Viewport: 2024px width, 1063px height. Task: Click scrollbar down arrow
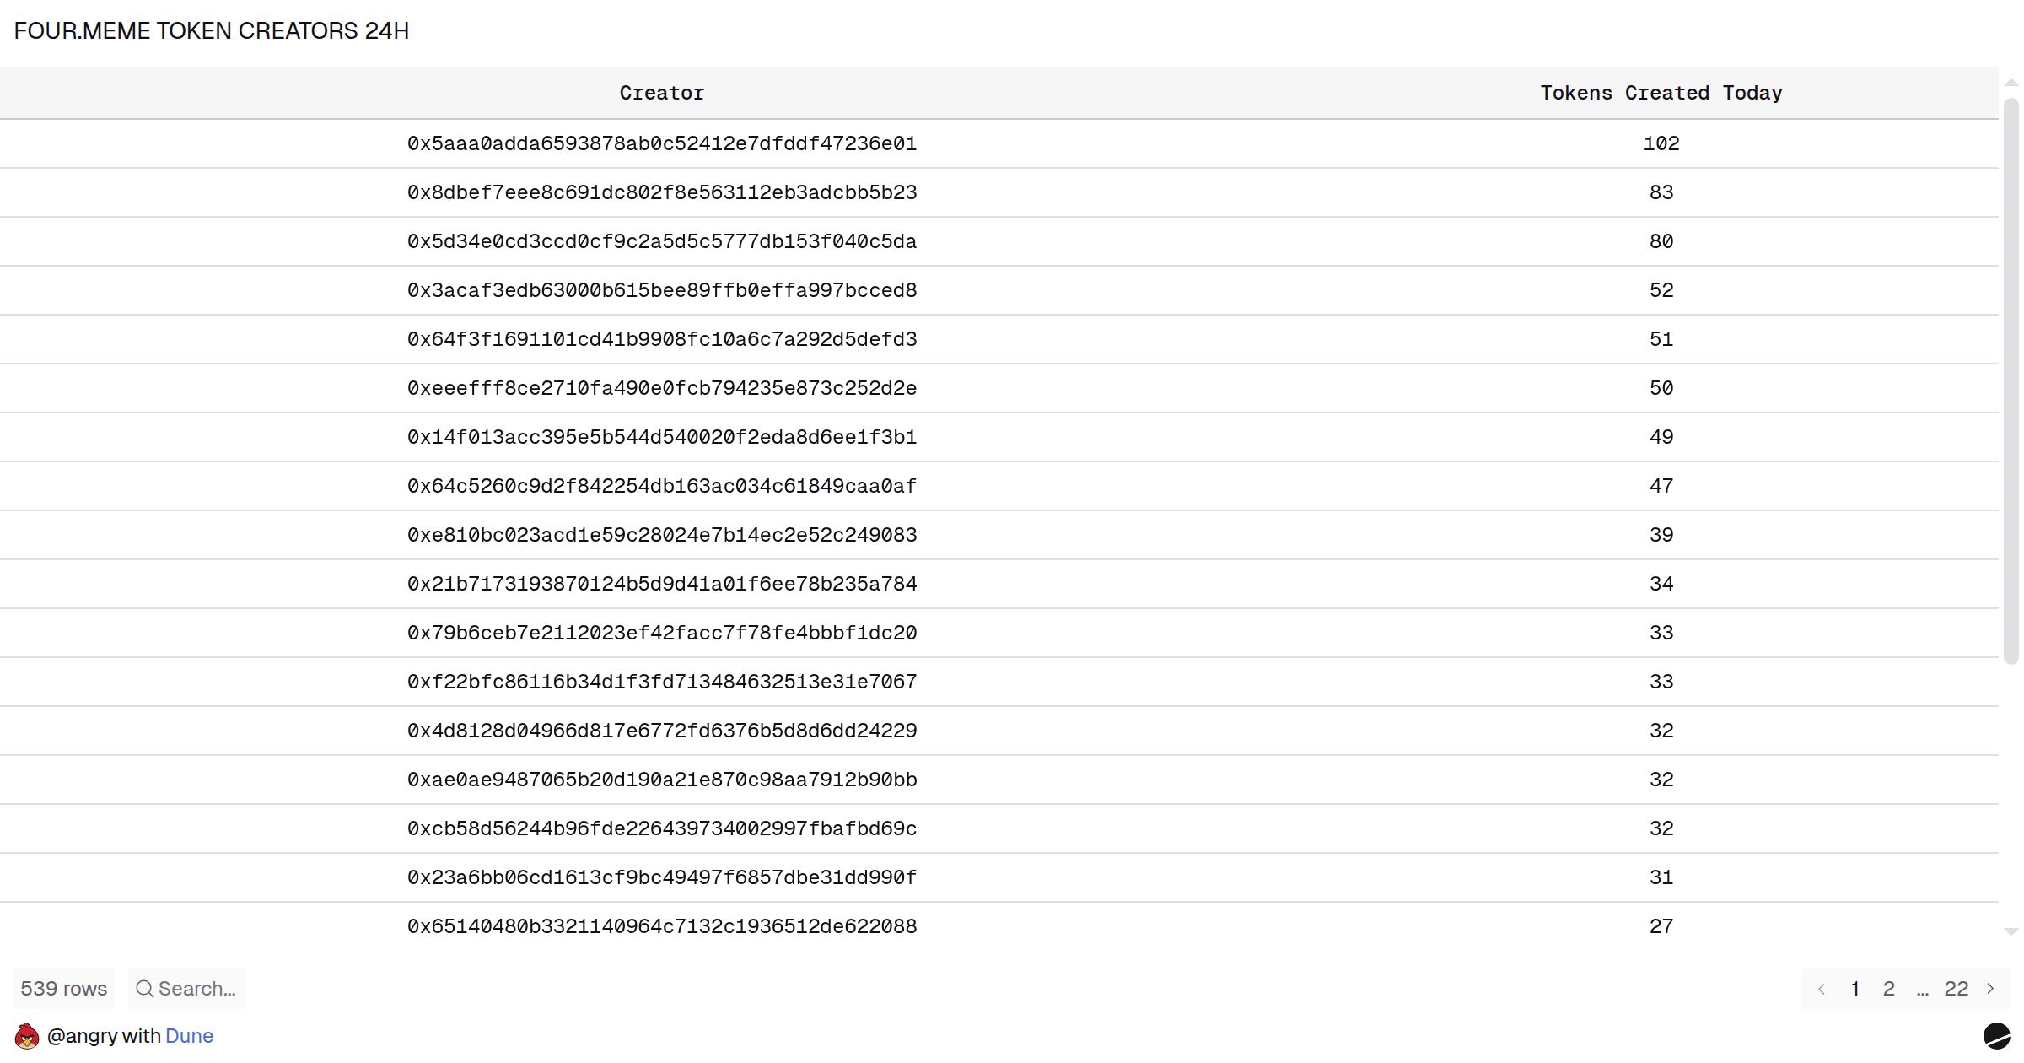2011,932
